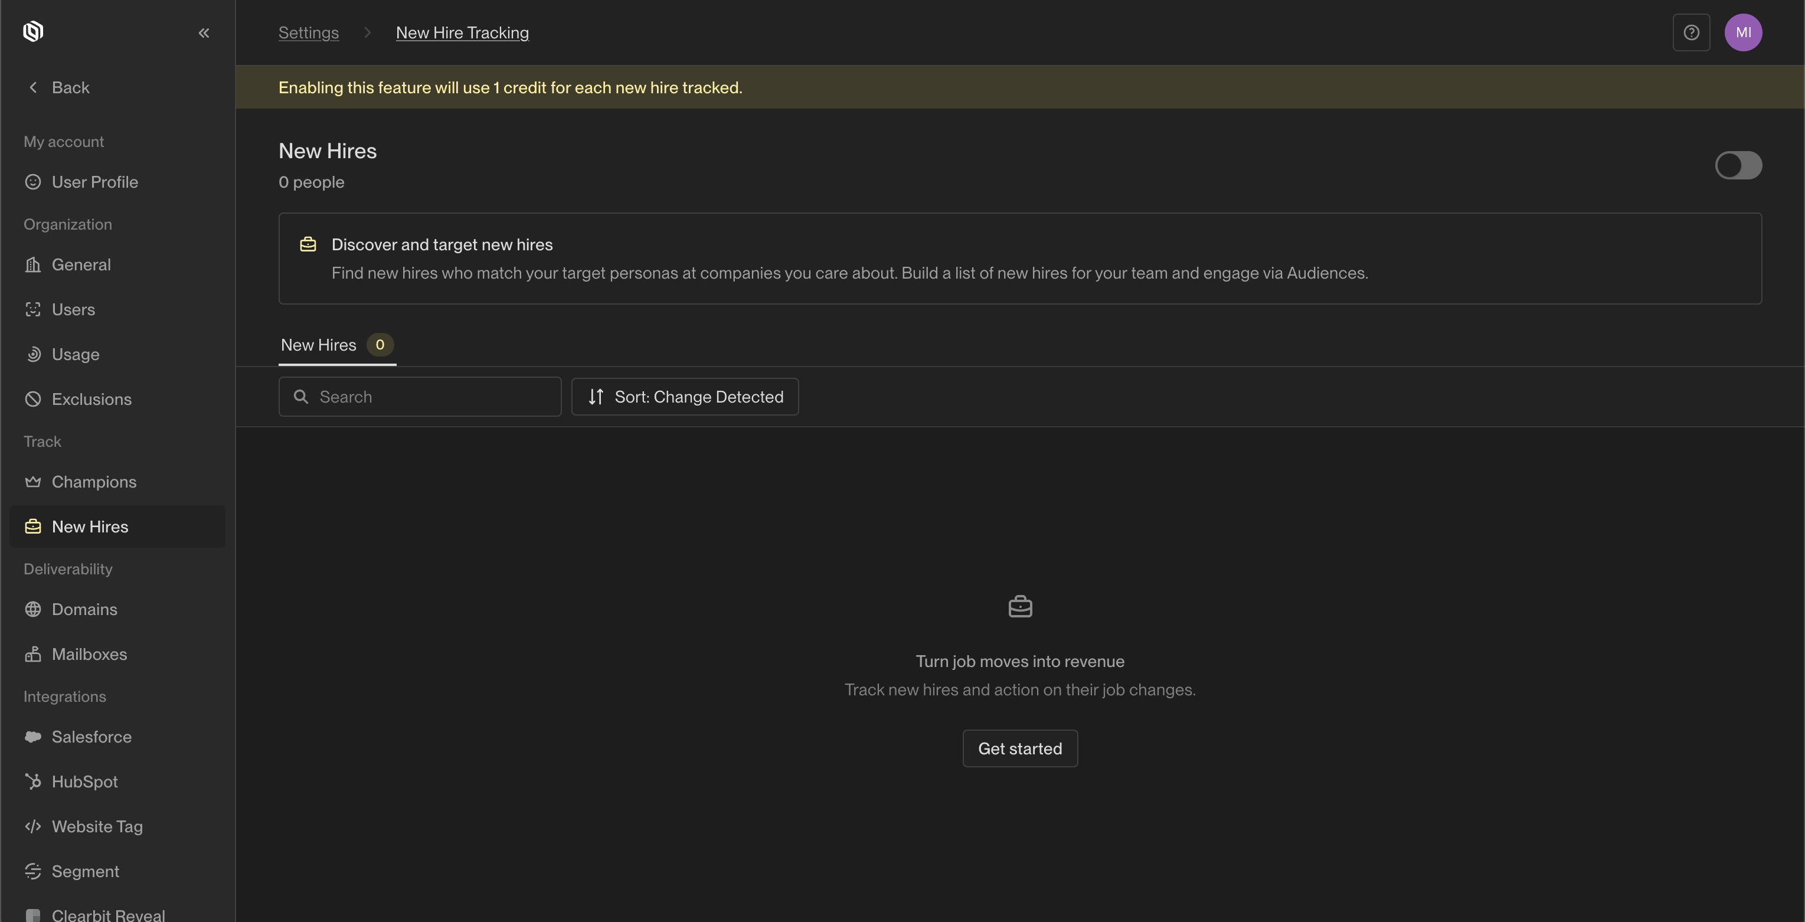The width and height of the screenshot is (1805, 922).
Task: Click the Users face-scan icon
Action: (x=33, y=310)
